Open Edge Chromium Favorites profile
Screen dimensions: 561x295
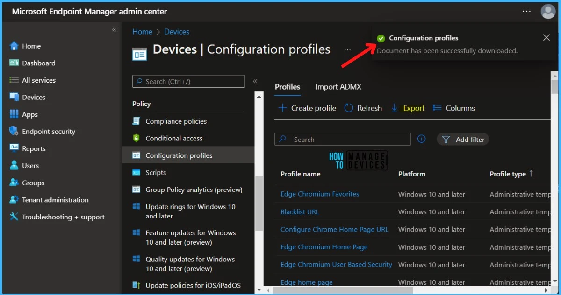click(320, 194)
